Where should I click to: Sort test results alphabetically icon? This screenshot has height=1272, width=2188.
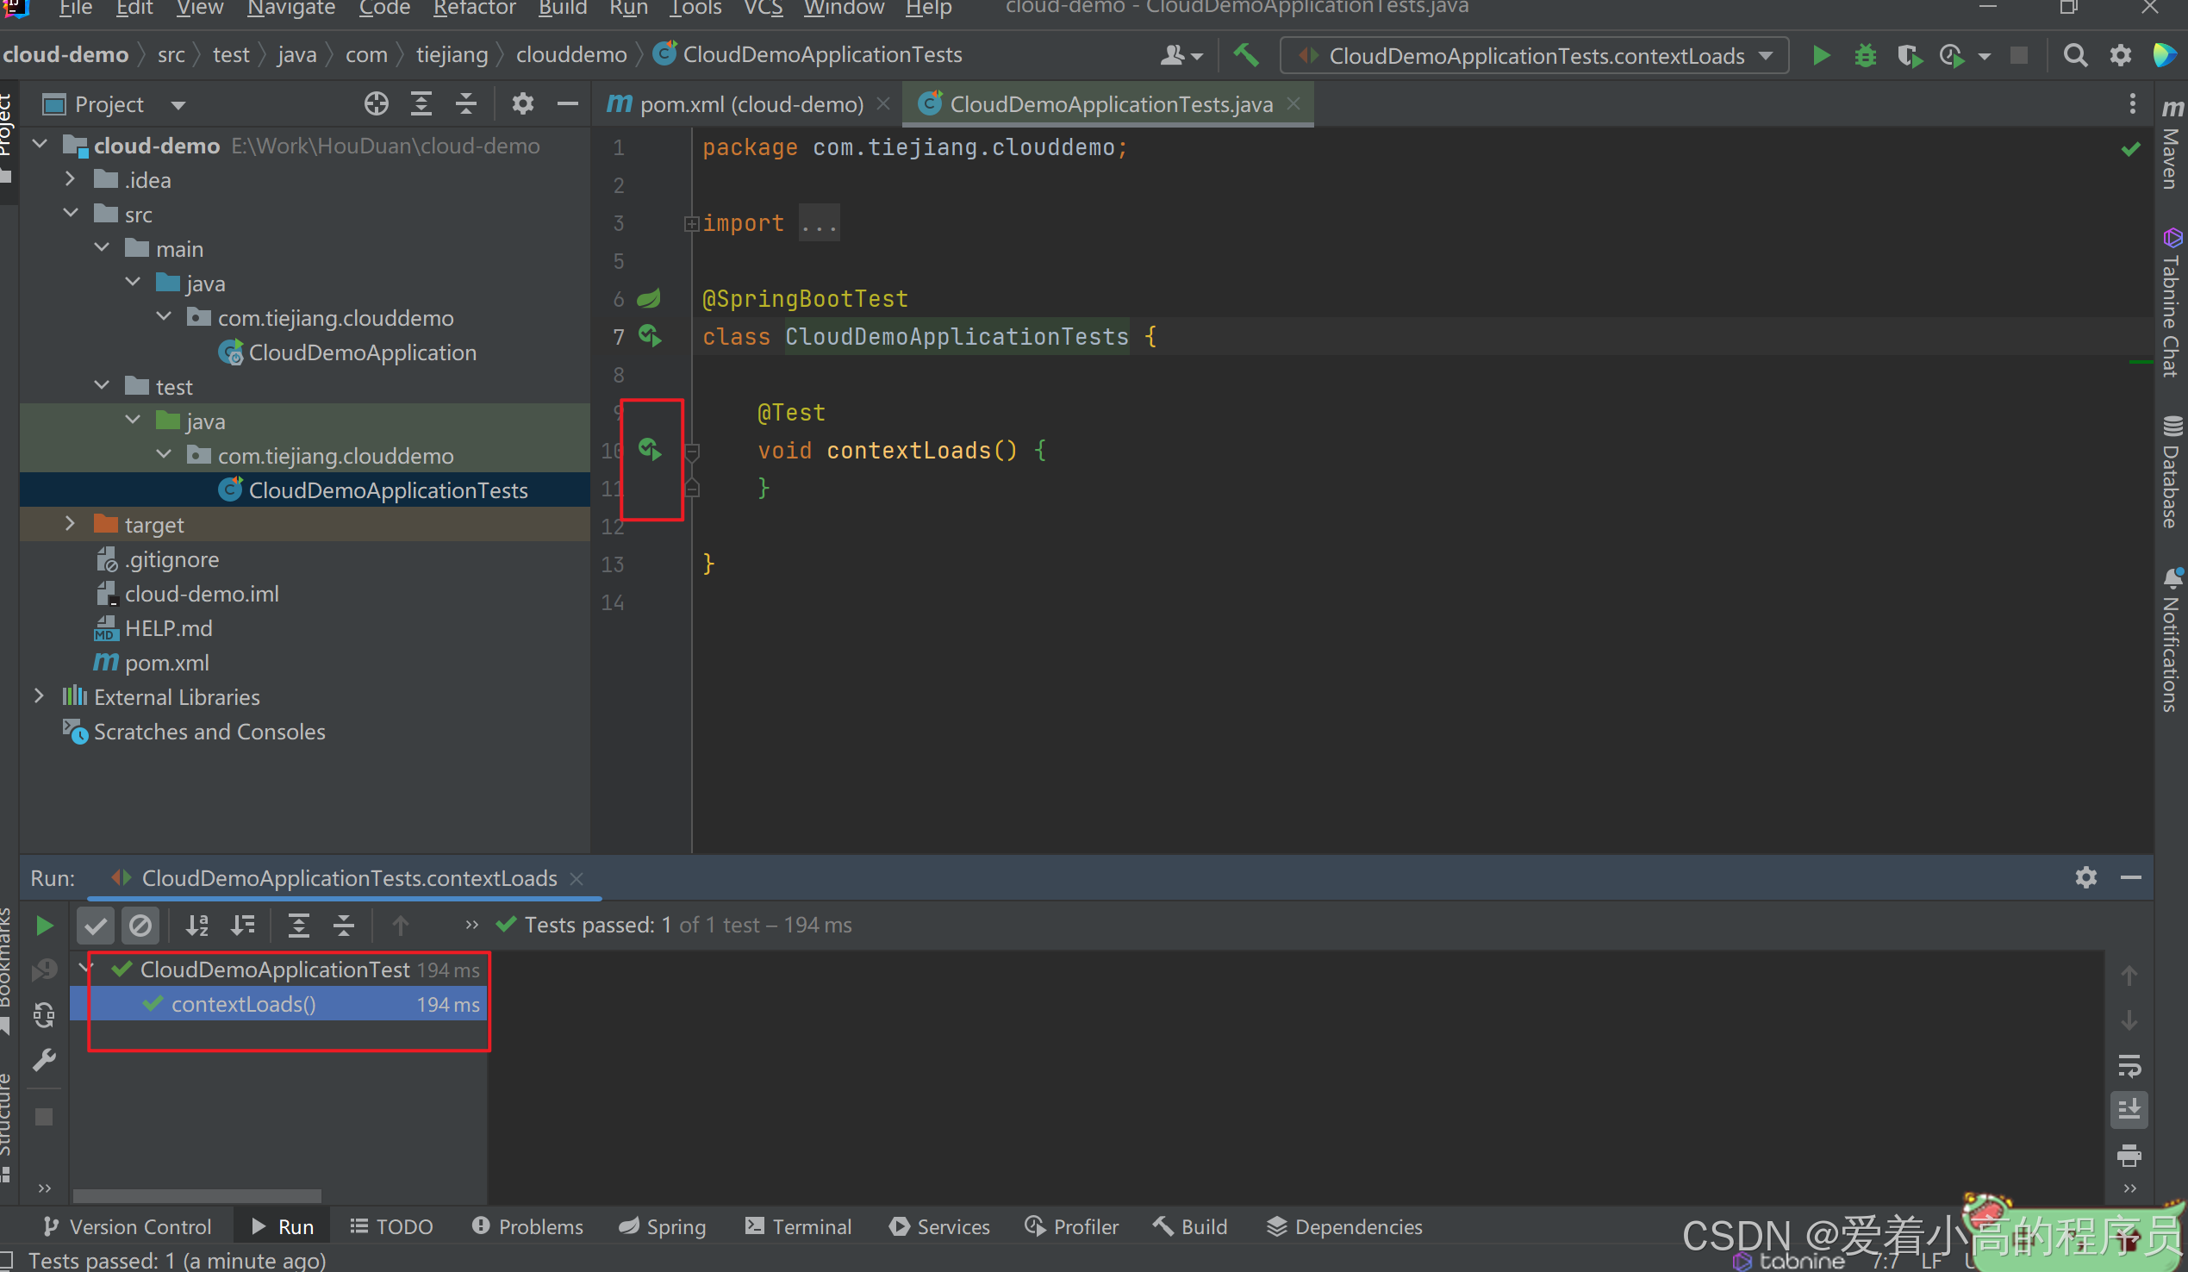click(x=197, y=926)
